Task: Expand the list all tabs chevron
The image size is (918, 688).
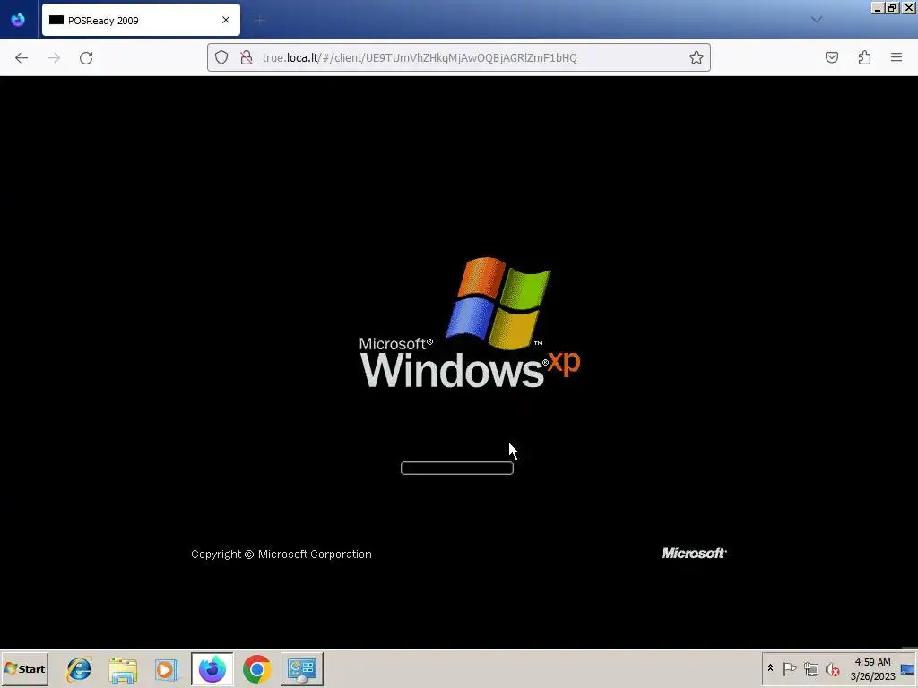Action: pyautogui.click(x=817, y=20)
